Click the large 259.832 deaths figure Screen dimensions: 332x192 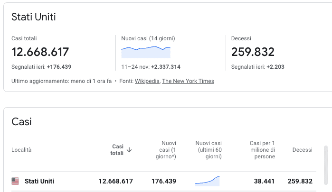pos(253,52)
